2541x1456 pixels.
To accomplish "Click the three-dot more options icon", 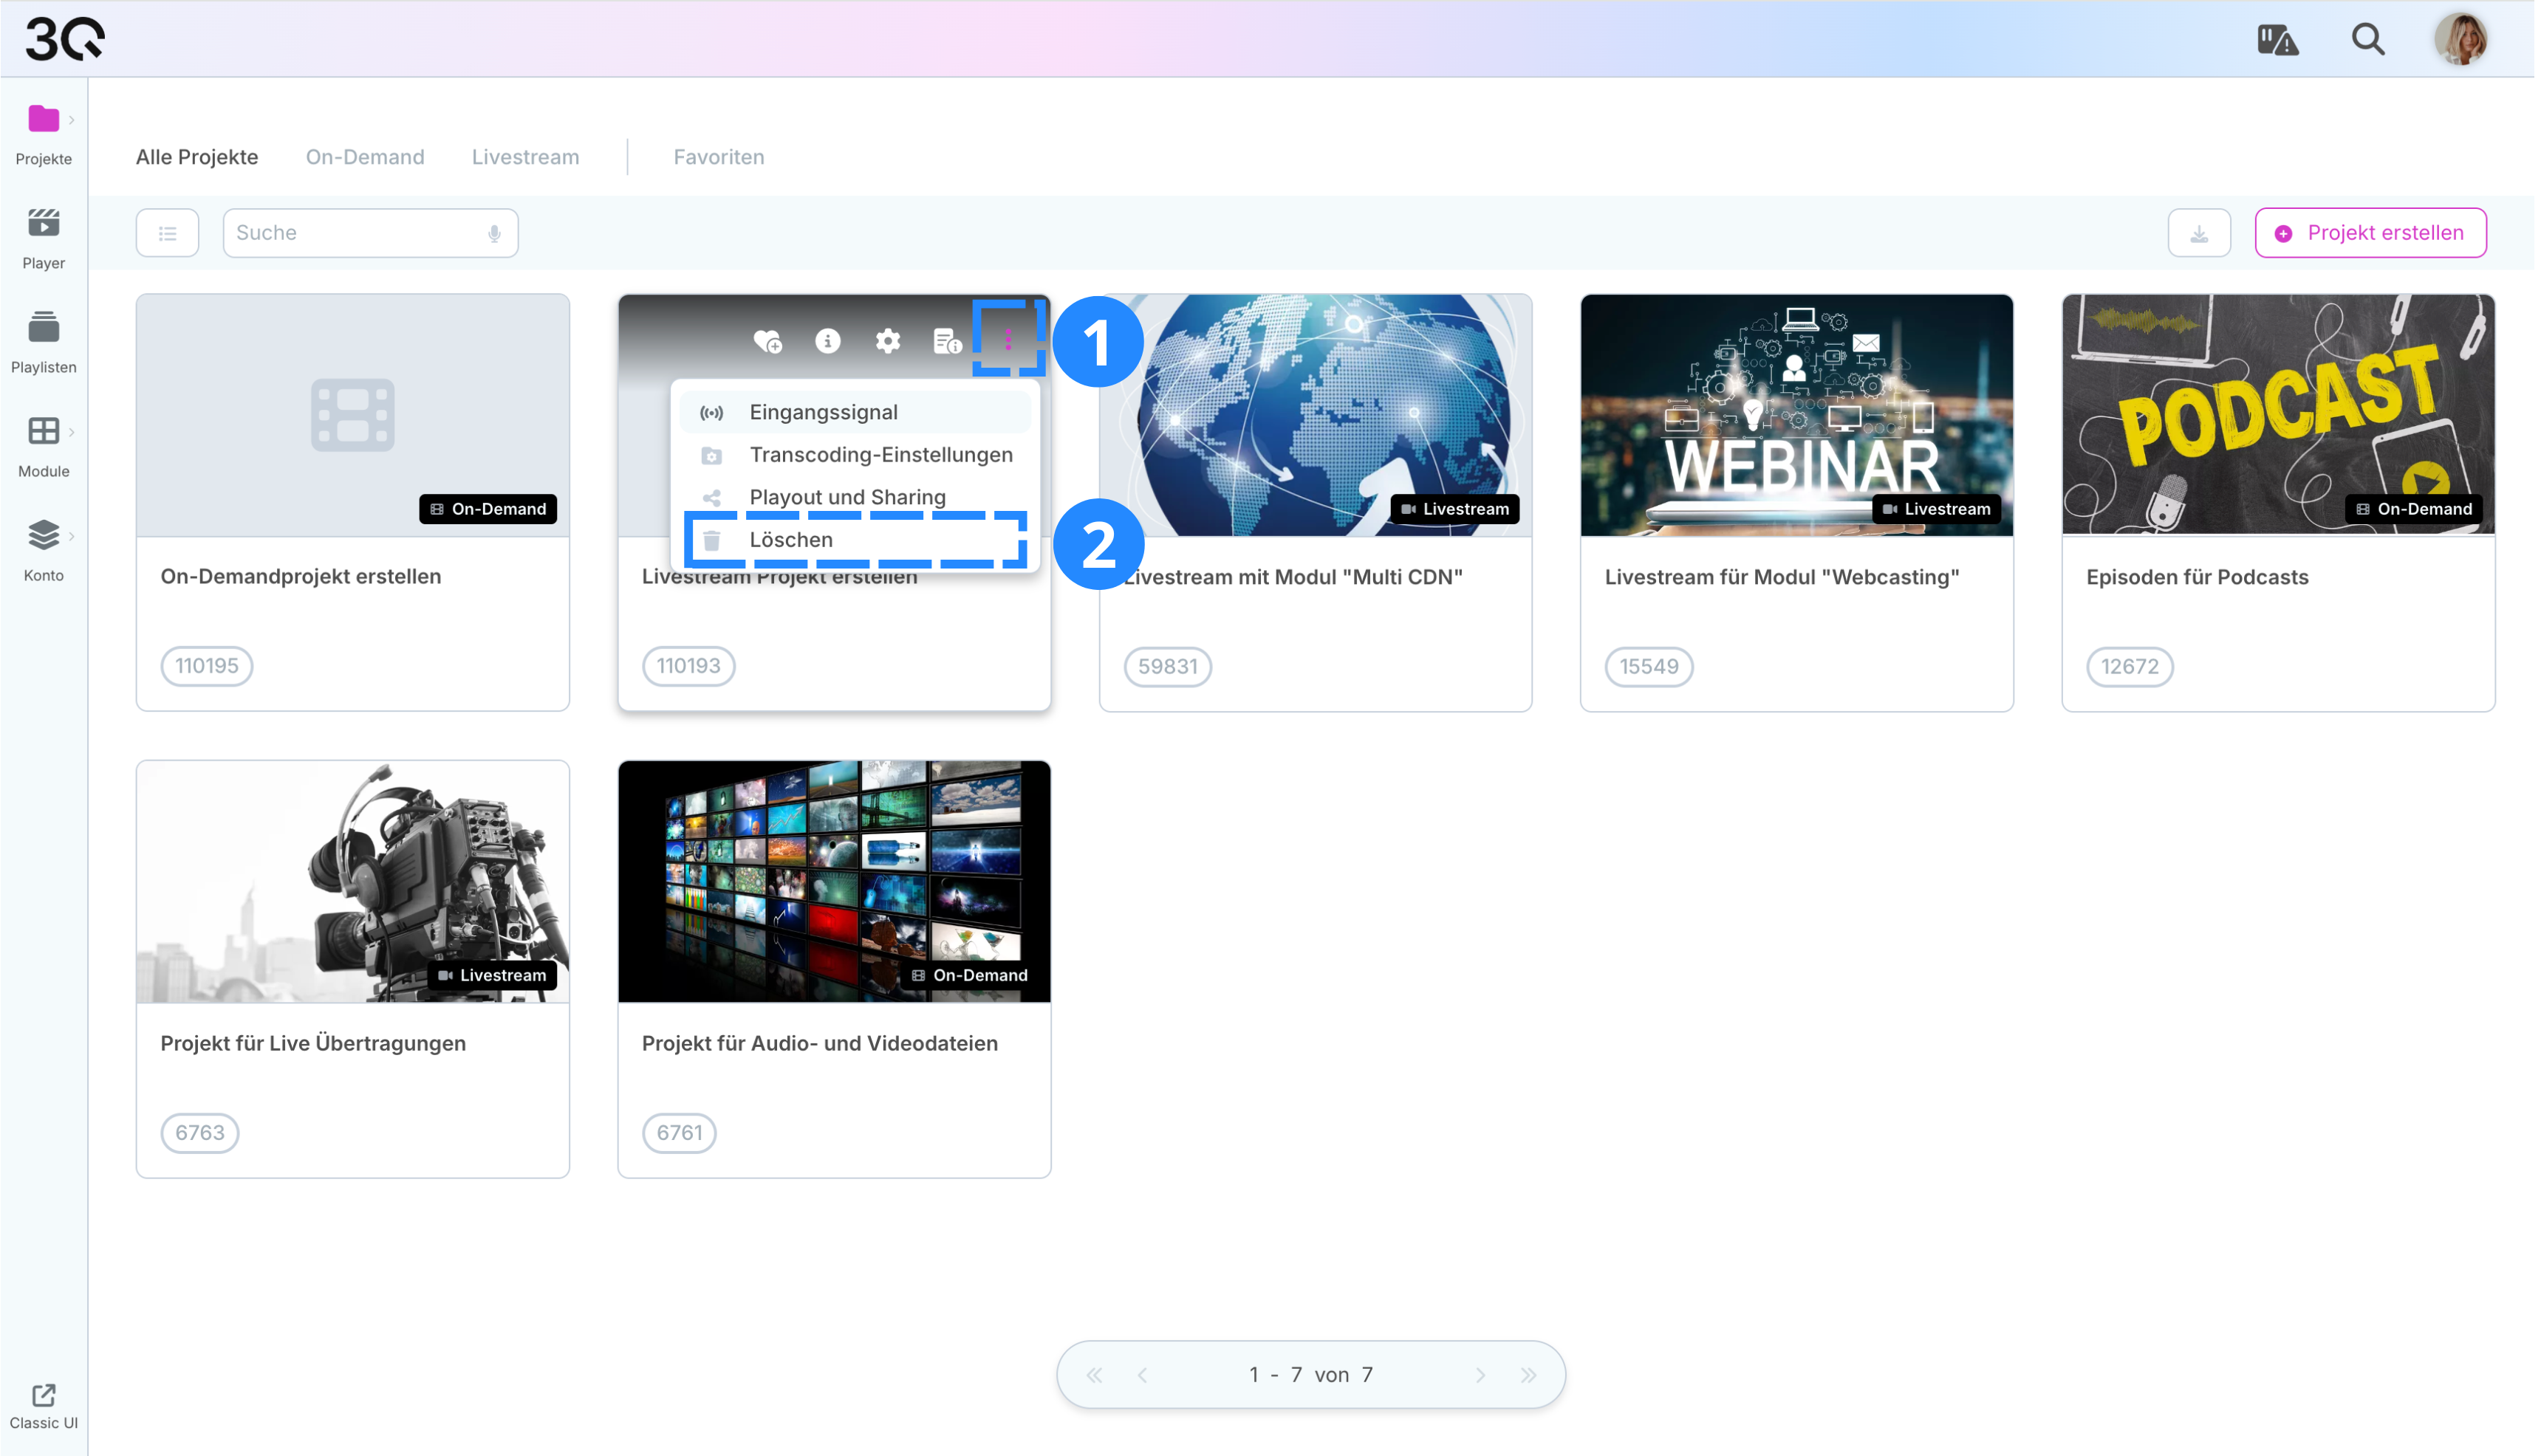I will (1008, 340).
